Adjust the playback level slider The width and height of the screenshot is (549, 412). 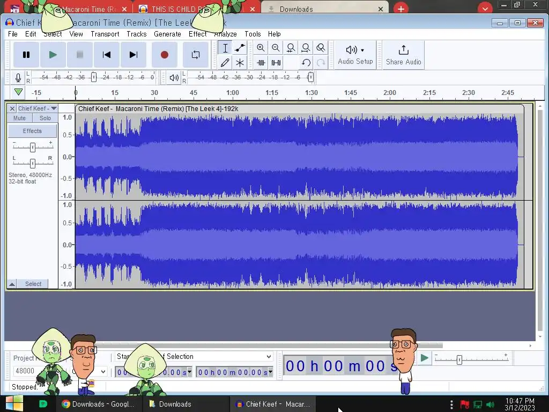(310, 77)
